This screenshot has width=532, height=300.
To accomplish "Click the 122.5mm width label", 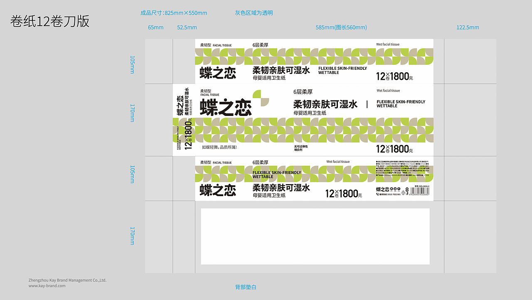I will (x=468, y=27).
